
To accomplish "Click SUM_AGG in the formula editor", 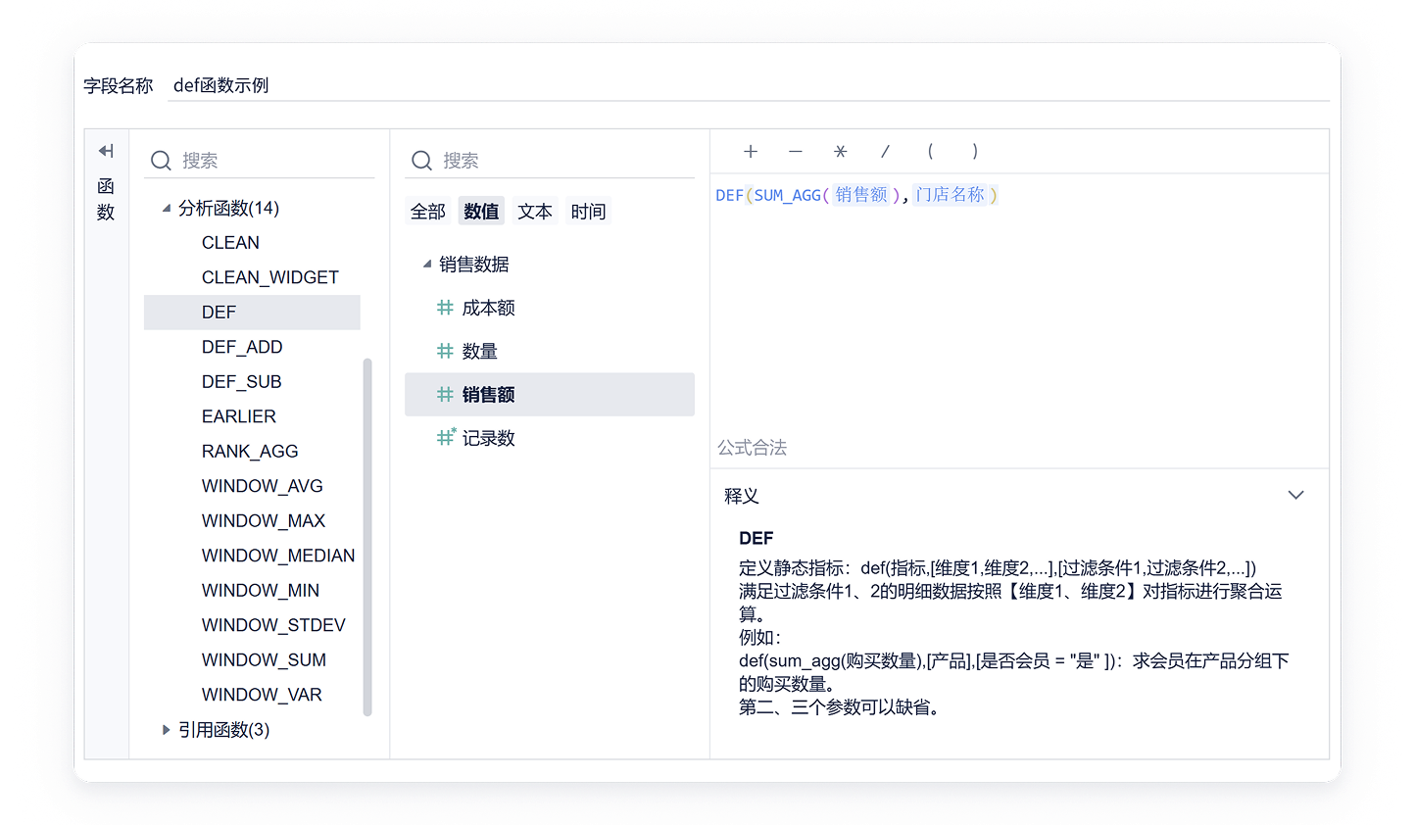I will point(788,196).
